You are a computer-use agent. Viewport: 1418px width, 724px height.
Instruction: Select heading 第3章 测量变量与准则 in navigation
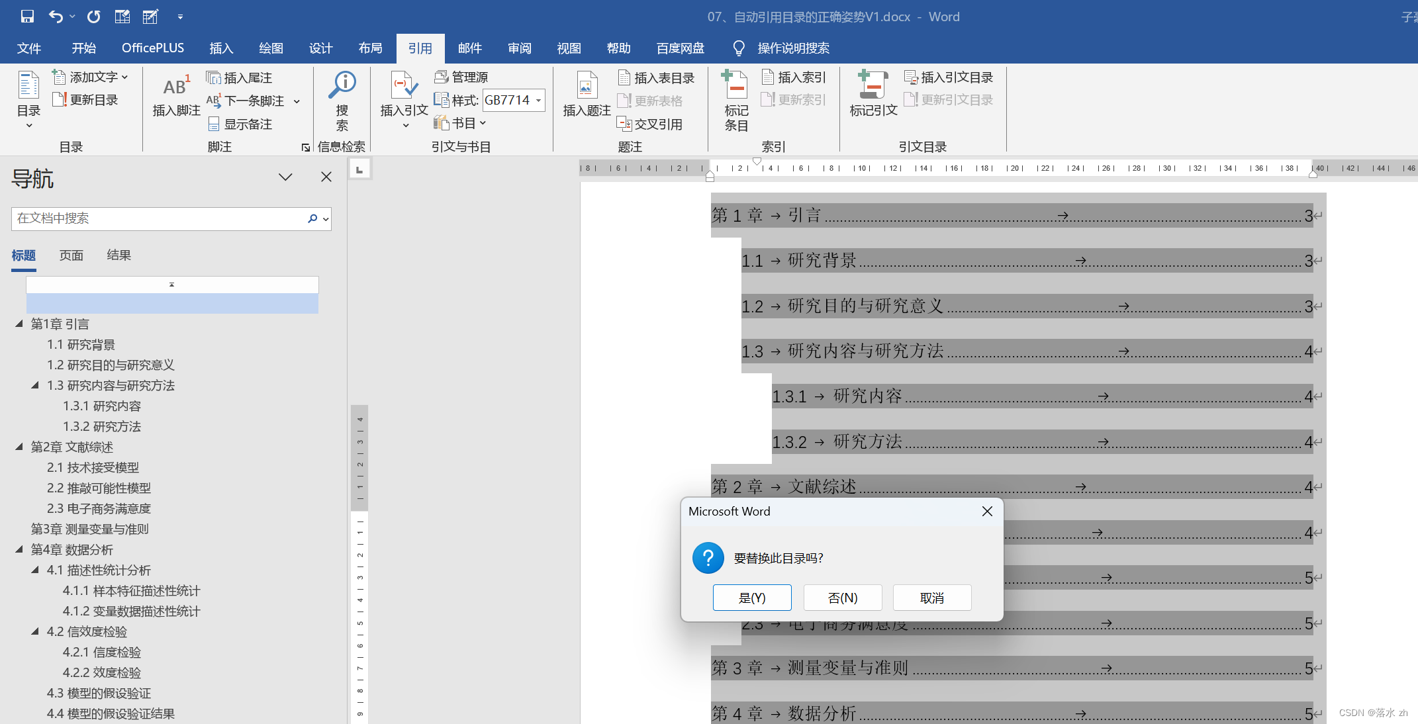[x=89, y=529]
